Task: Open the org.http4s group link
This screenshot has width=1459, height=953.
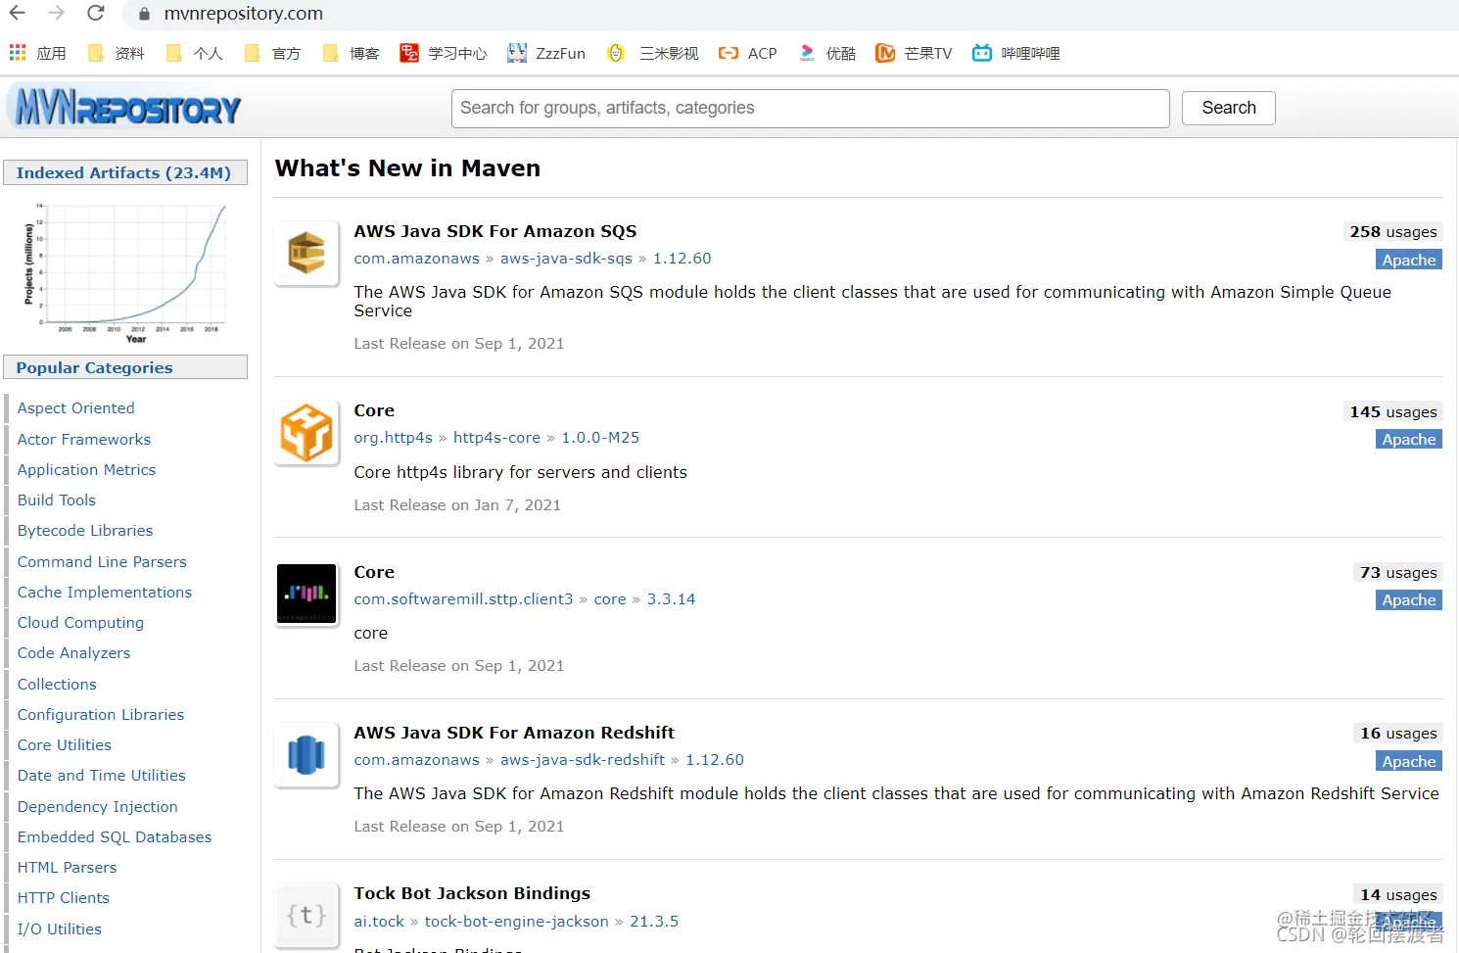Action: point(393,438)
